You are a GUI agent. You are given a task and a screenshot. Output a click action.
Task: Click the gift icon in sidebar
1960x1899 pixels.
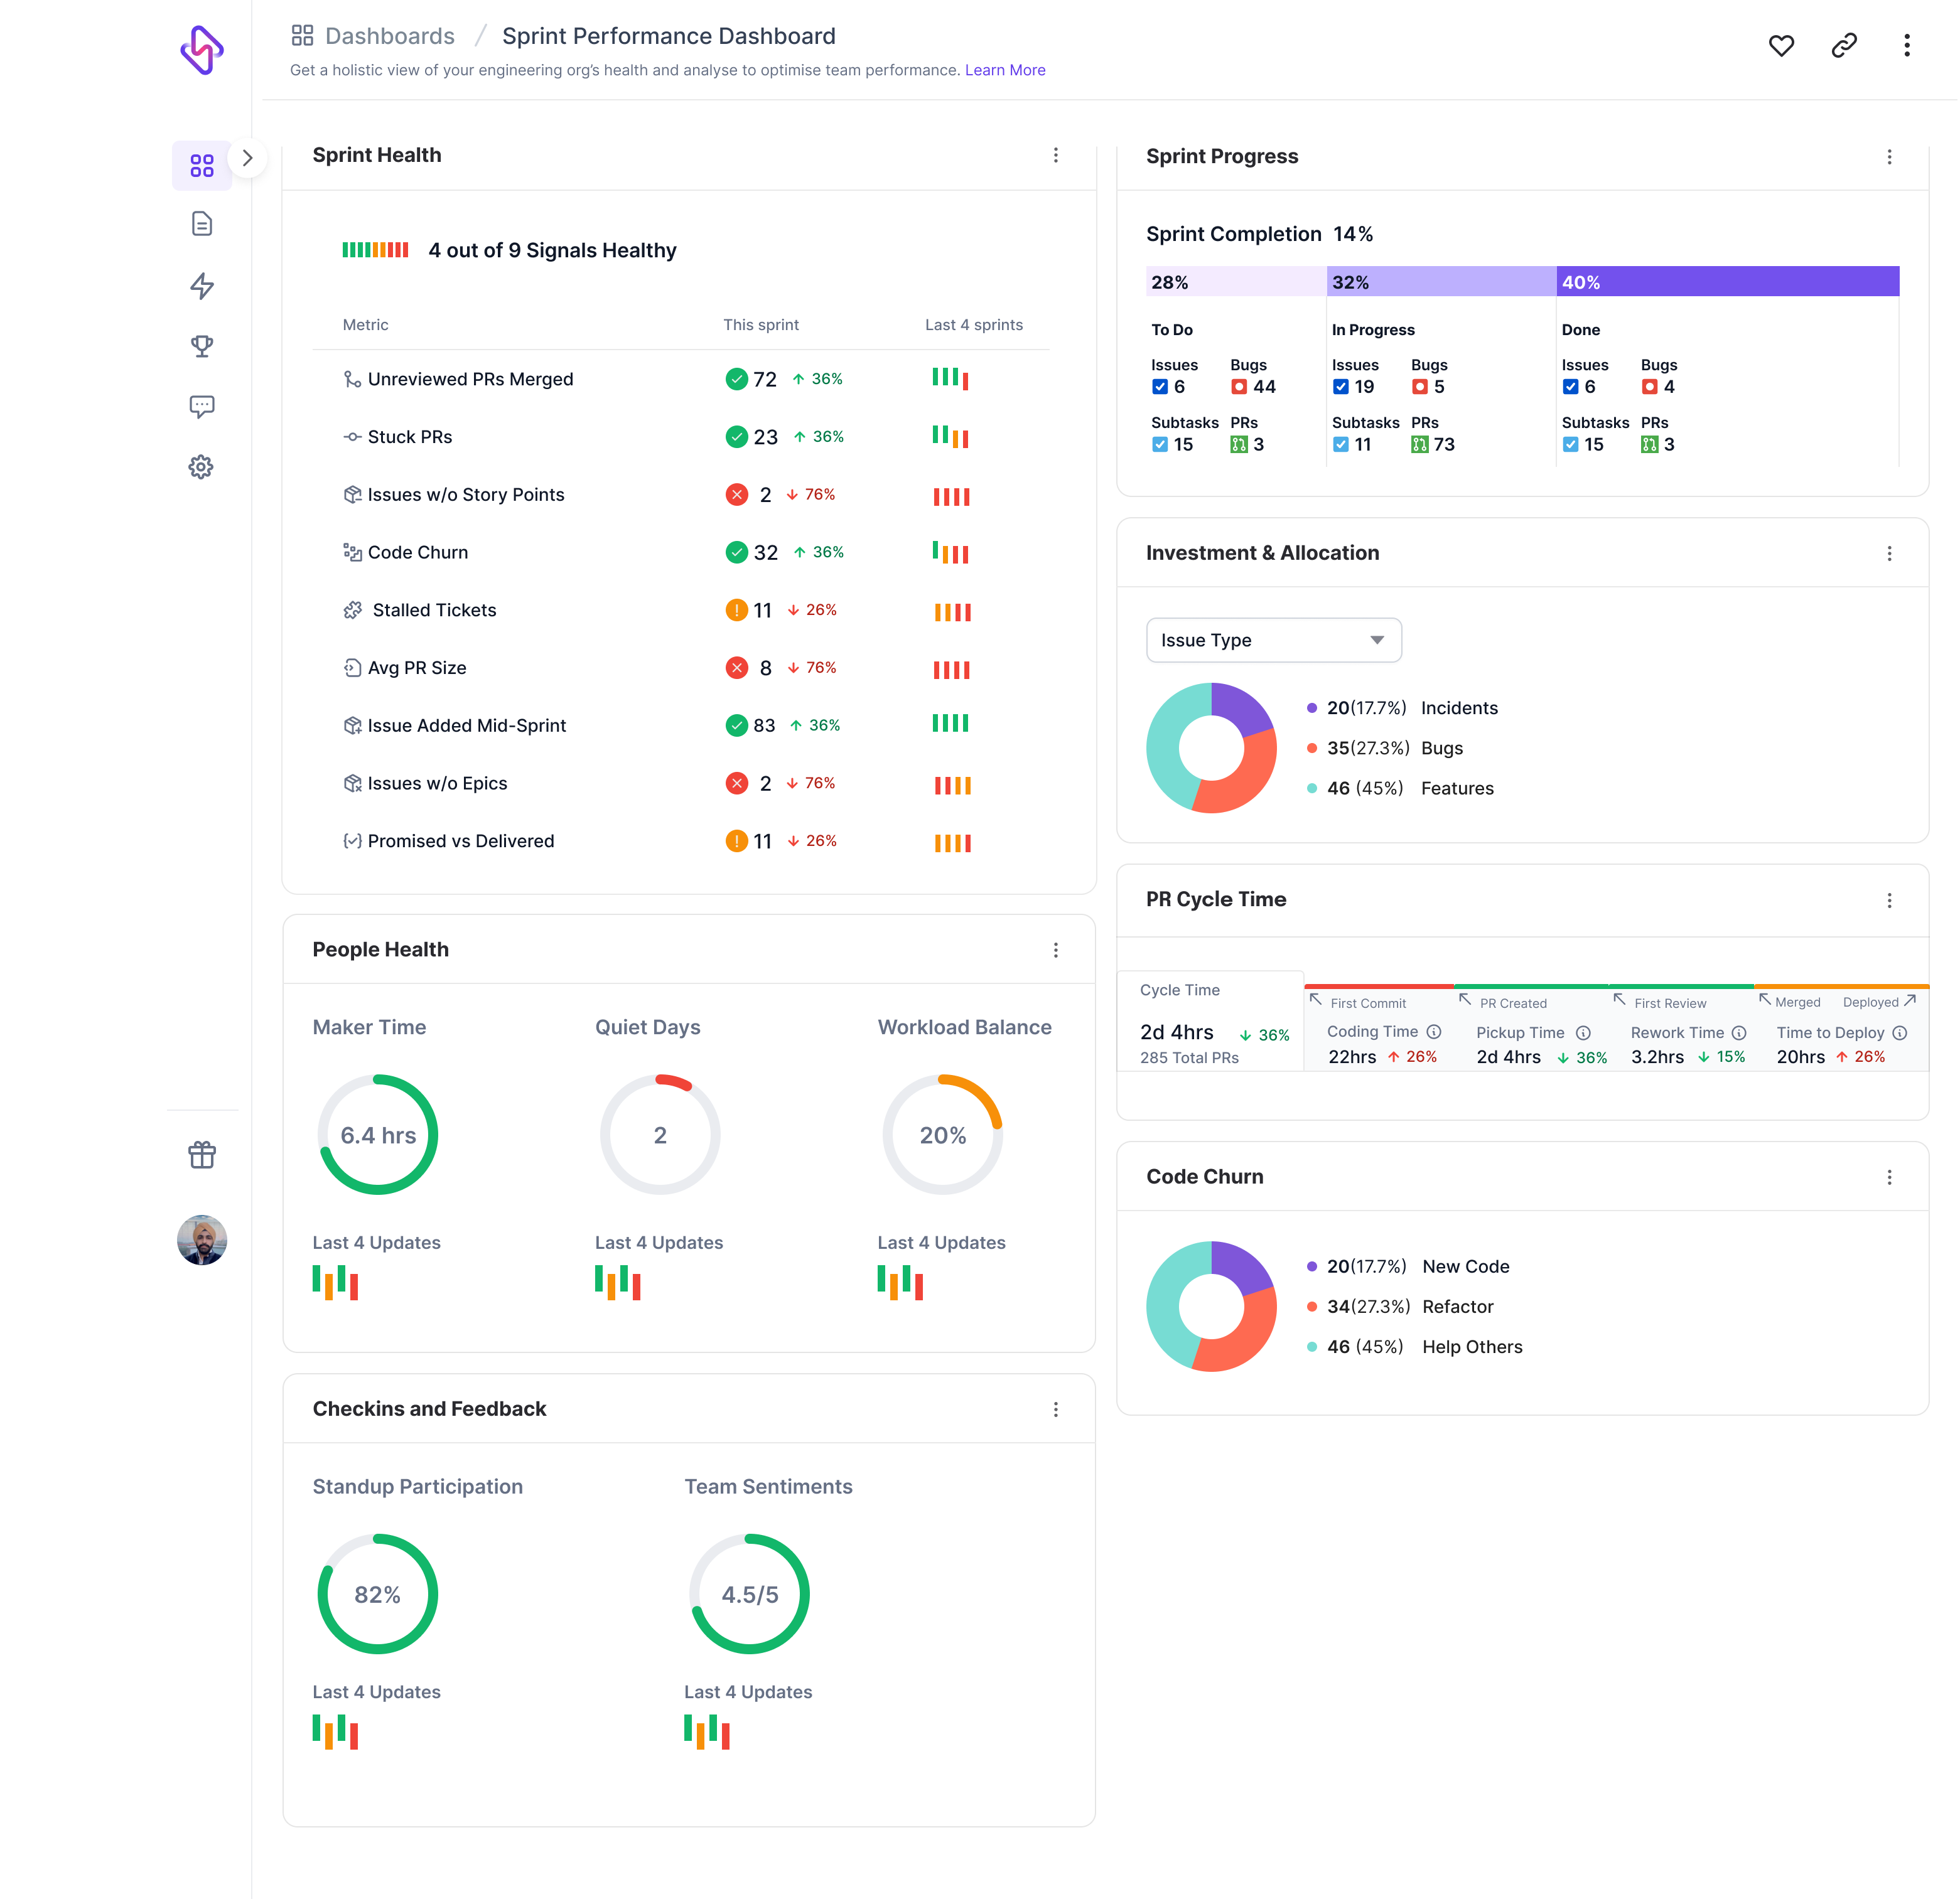point(202,1155)
